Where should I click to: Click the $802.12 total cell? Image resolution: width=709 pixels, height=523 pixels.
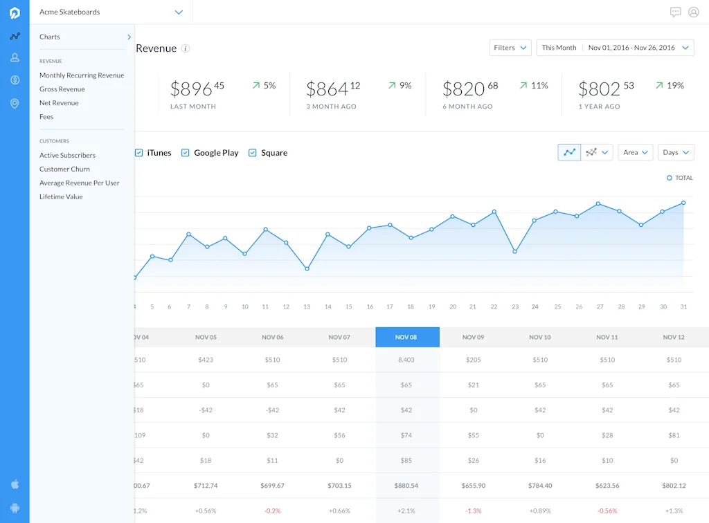coord(674,486)
